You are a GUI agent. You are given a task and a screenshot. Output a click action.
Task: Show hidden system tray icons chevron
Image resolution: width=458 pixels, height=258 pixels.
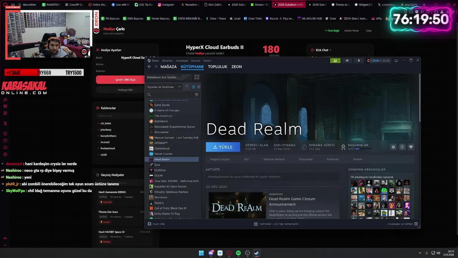pos(420,253)
